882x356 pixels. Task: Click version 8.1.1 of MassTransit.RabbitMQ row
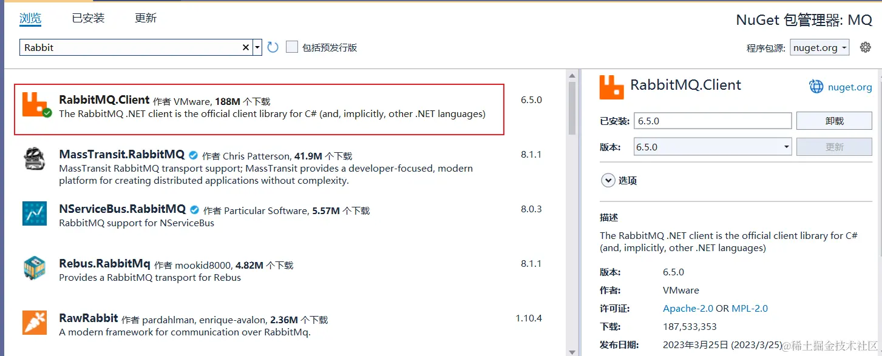pyautogui.click(x=531, y=155)
